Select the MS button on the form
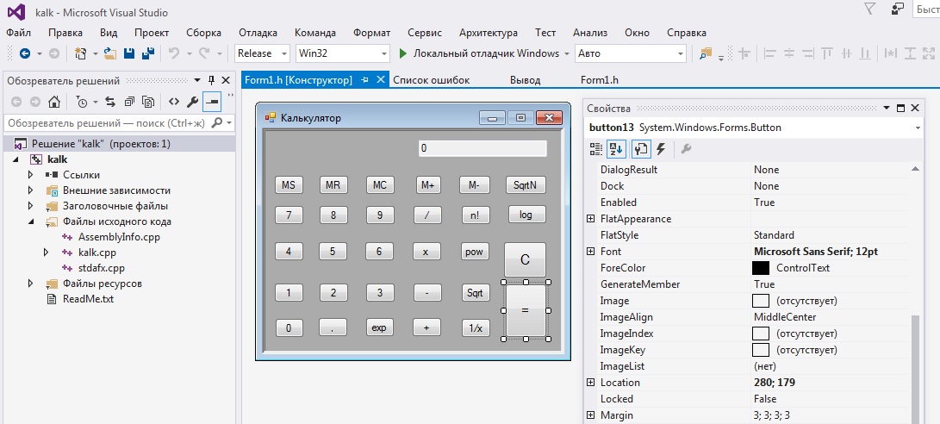 (x=289, y=185)
